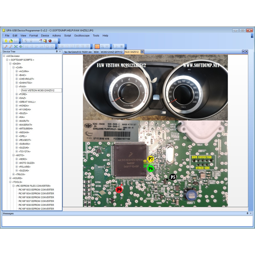
Task: Close the Messages panel
Action: (251, 213)
